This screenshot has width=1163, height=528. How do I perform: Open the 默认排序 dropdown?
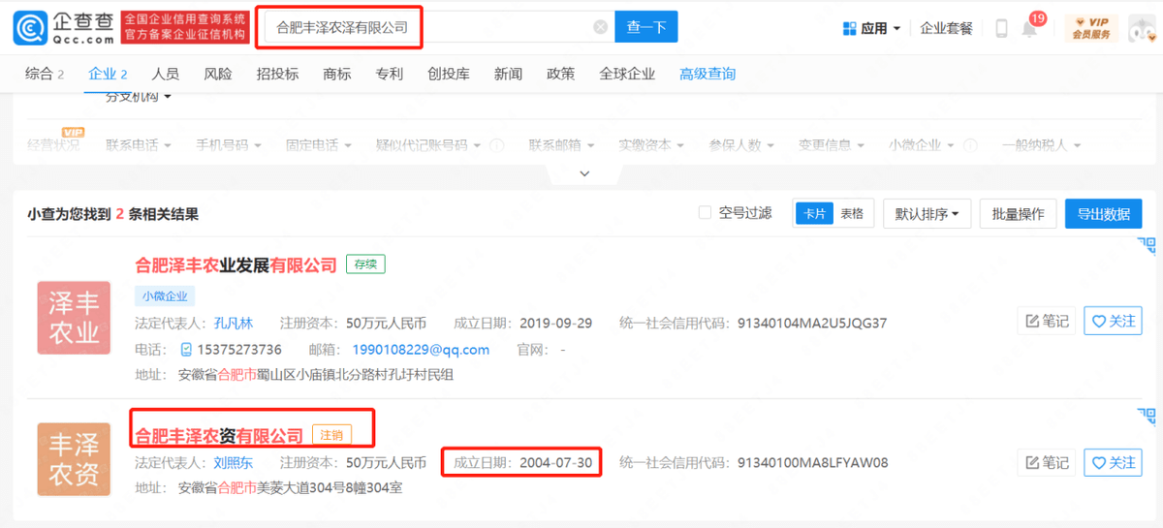(x=927, y=214)
